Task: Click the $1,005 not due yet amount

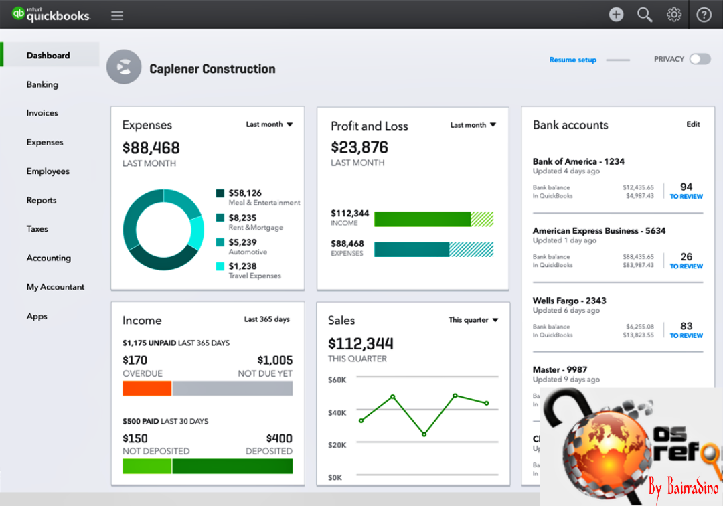Action: [x=275, y=360]
